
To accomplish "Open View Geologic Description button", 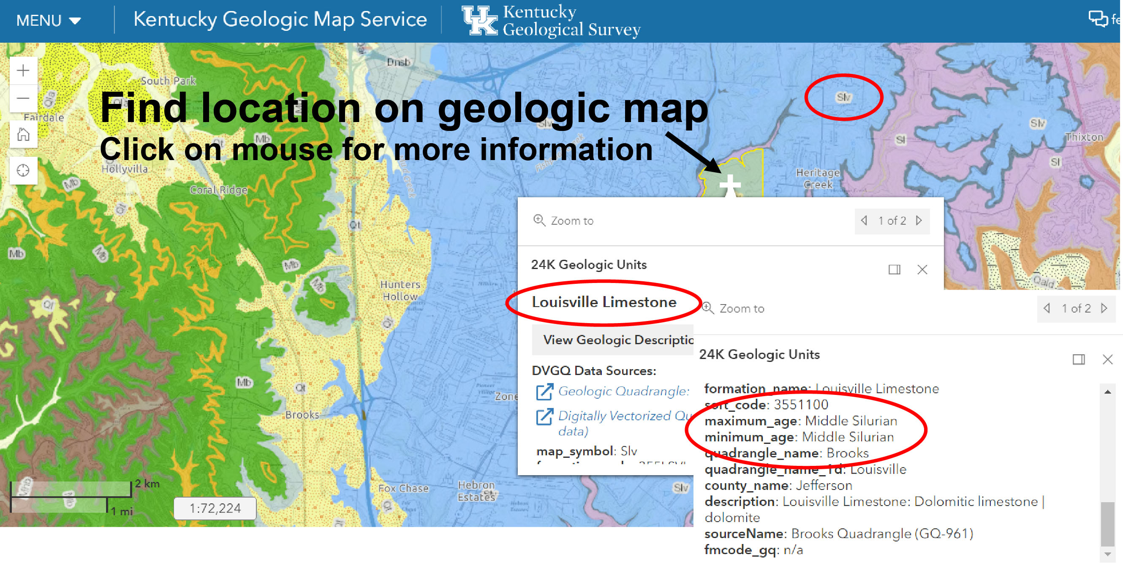I will pyautogui.click(x=613, y=340).
